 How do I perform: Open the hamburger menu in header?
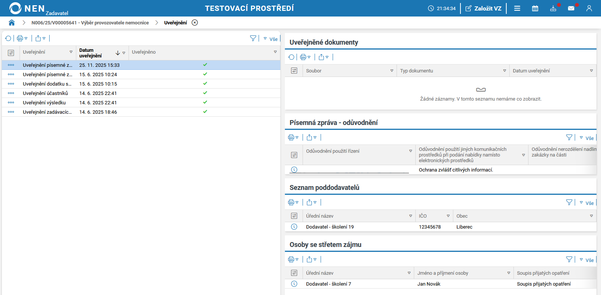[x=517, y=8]
